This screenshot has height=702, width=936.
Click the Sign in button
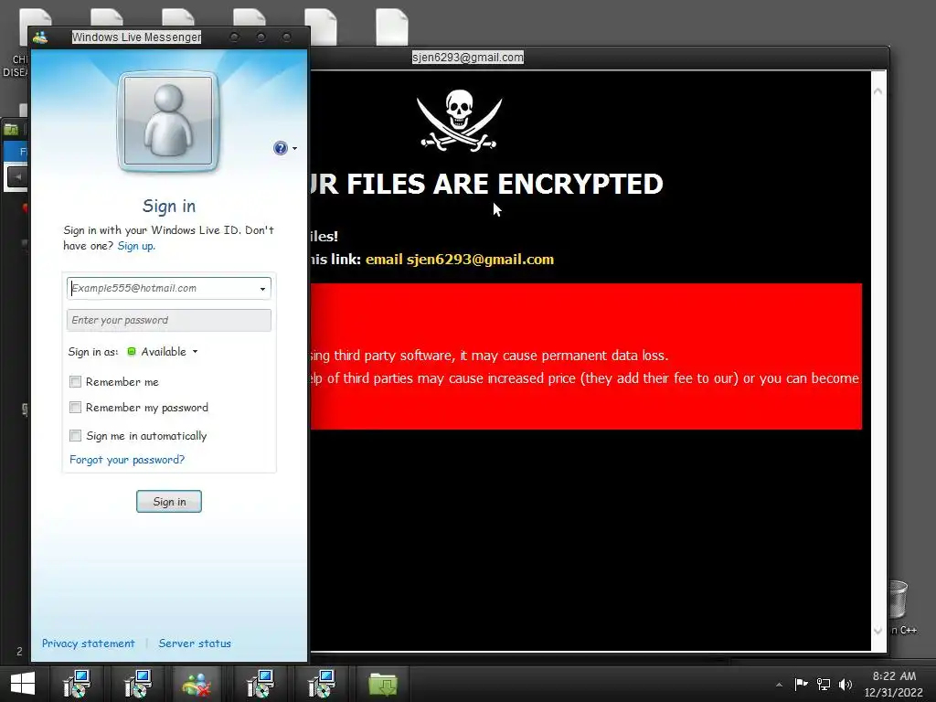169,502
